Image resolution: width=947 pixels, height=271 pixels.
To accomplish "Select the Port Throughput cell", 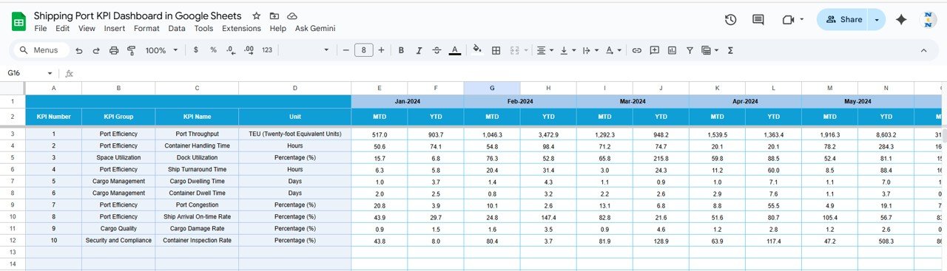I will click(x=197, y=134).
